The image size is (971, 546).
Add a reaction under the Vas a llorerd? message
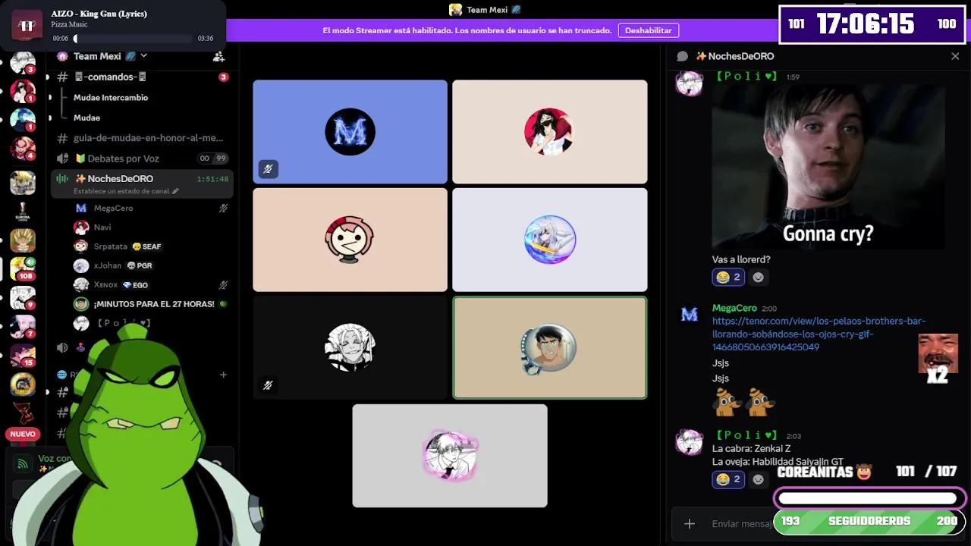click(758, 277)
